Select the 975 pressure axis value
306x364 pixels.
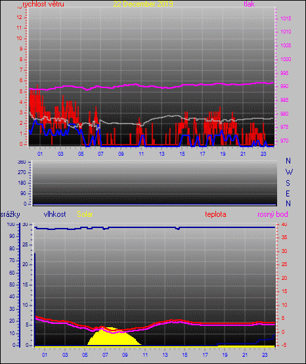tap(284, 127)
